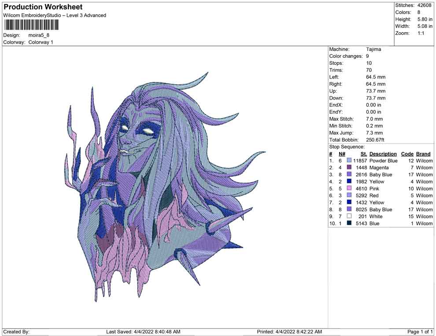Click the N# column header
Viewport: 436px width, 336px height.
click(x=341, y=154)
